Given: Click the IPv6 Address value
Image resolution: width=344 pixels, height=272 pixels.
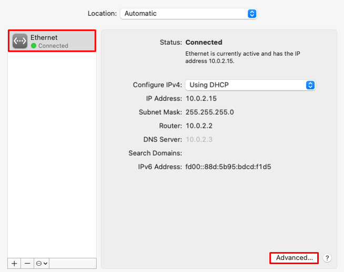Looking at the screenshot, I should click(x=228, y=167).
